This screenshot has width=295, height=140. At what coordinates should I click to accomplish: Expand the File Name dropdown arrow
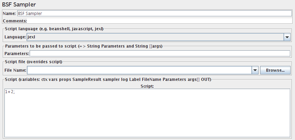click(255, 70)
